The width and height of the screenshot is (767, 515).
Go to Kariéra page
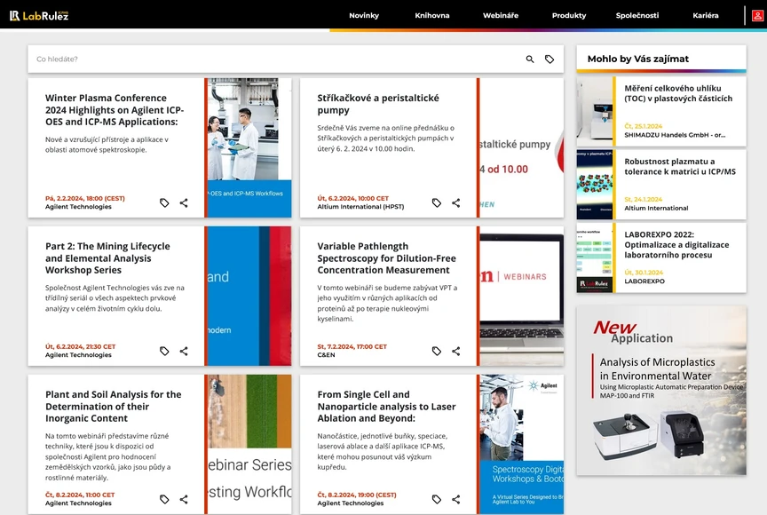[x=706, y=16]
